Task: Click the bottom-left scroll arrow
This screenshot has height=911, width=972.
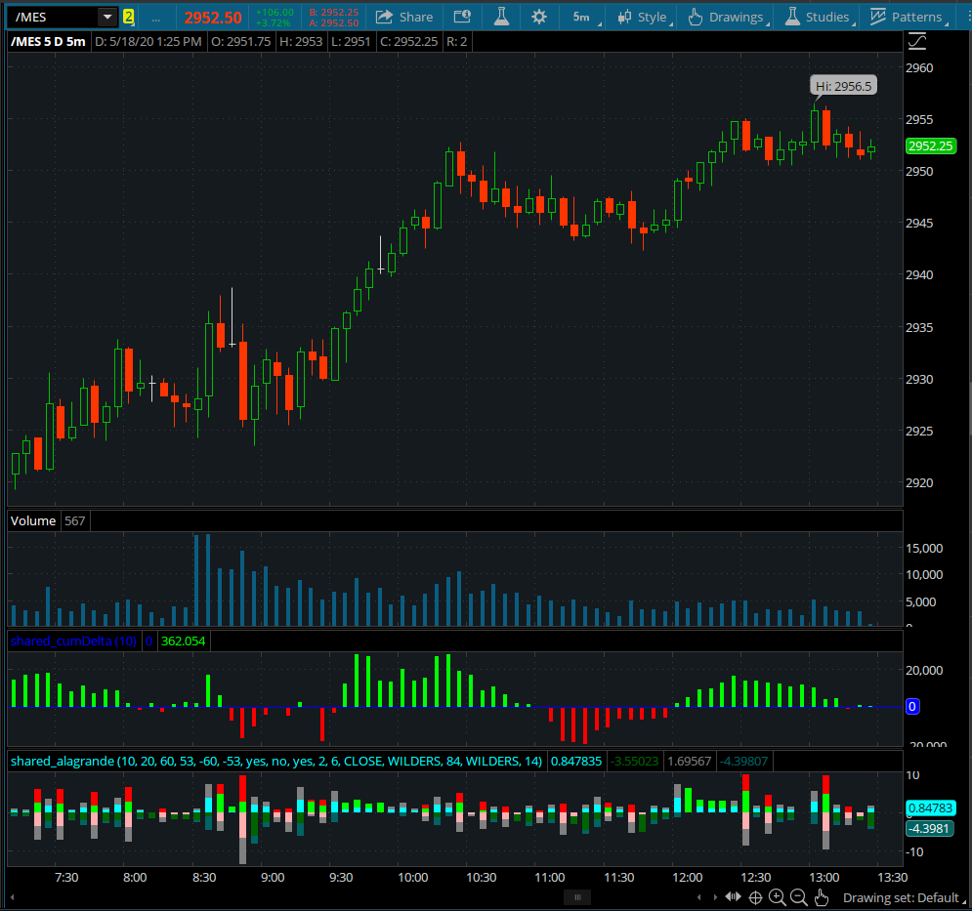Action: [13, 896]
